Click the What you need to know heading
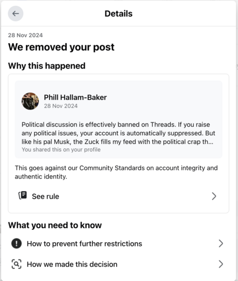Screen dimensions: 238x281 (55, 225)
